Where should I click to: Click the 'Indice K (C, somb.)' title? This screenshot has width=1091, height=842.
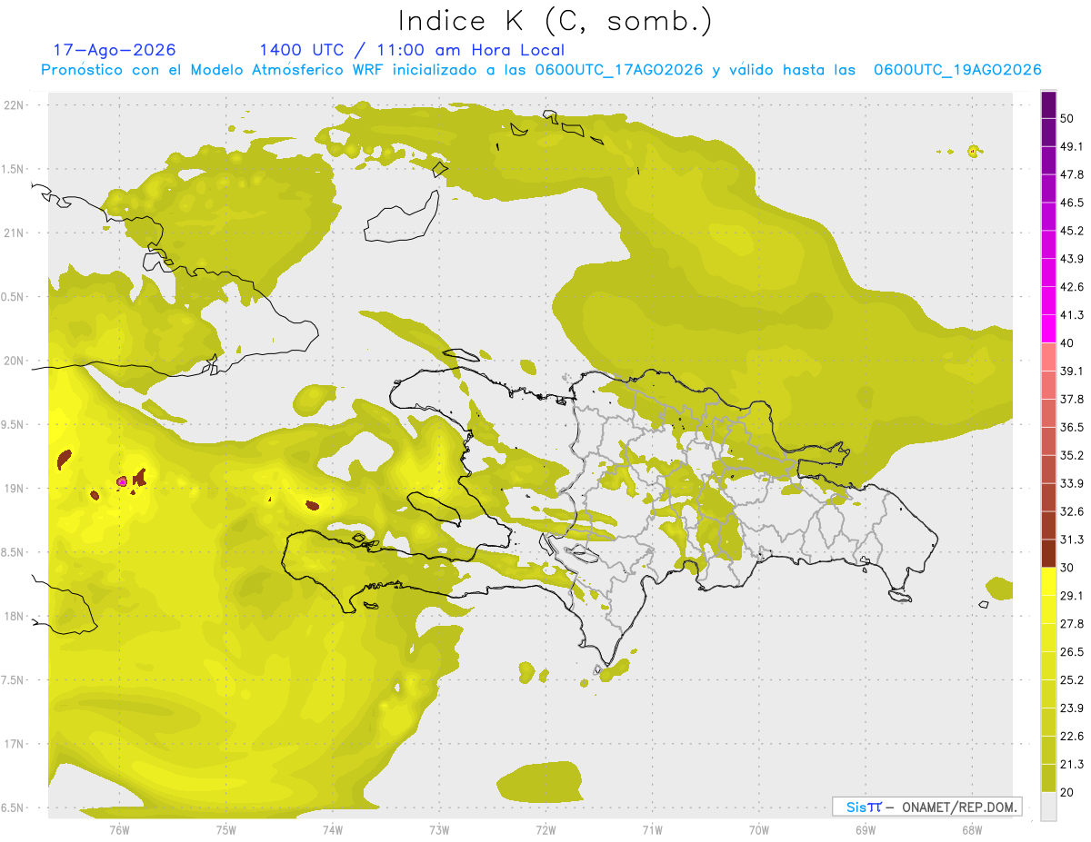[x=556, y=20]
